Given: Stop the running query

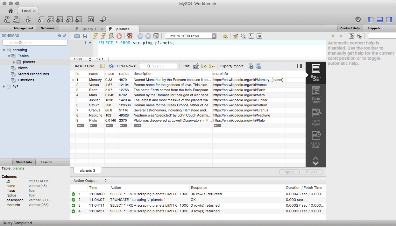Looking at the screenshot, I should pyautogui.click(x=119, y=36).
